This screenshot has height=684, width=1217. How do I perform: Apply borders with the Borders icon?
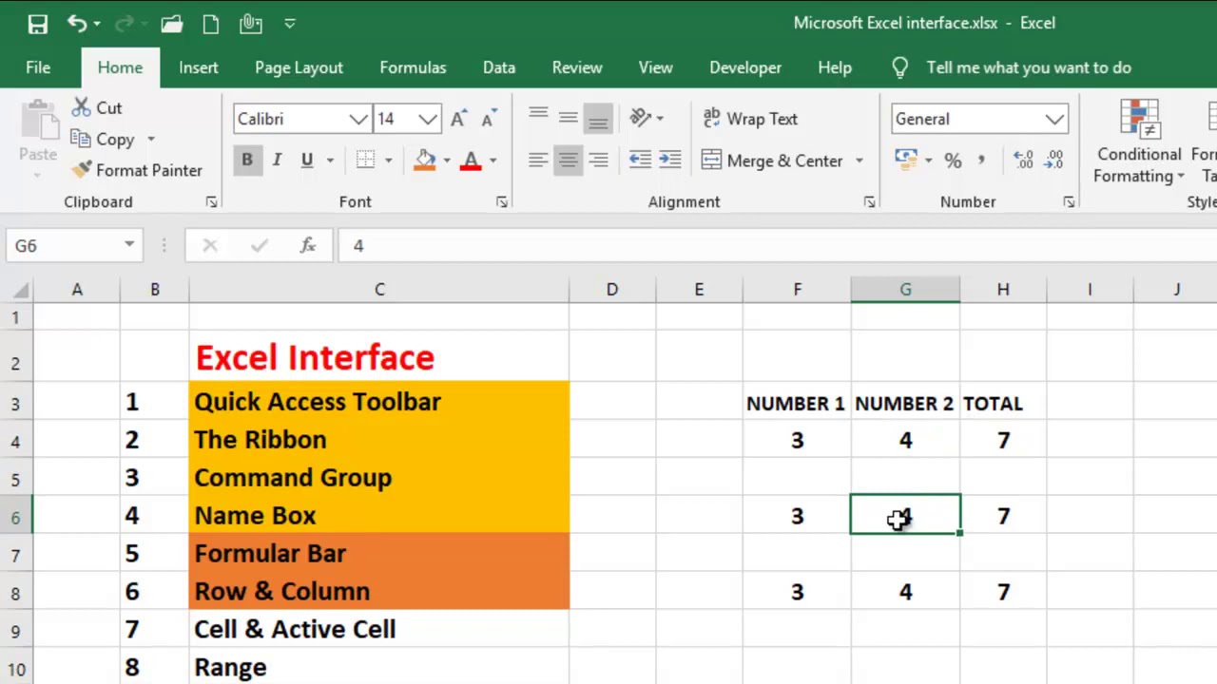coord(366,161)
